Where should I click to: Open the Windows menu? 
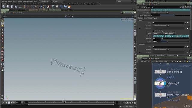(20, 1)
